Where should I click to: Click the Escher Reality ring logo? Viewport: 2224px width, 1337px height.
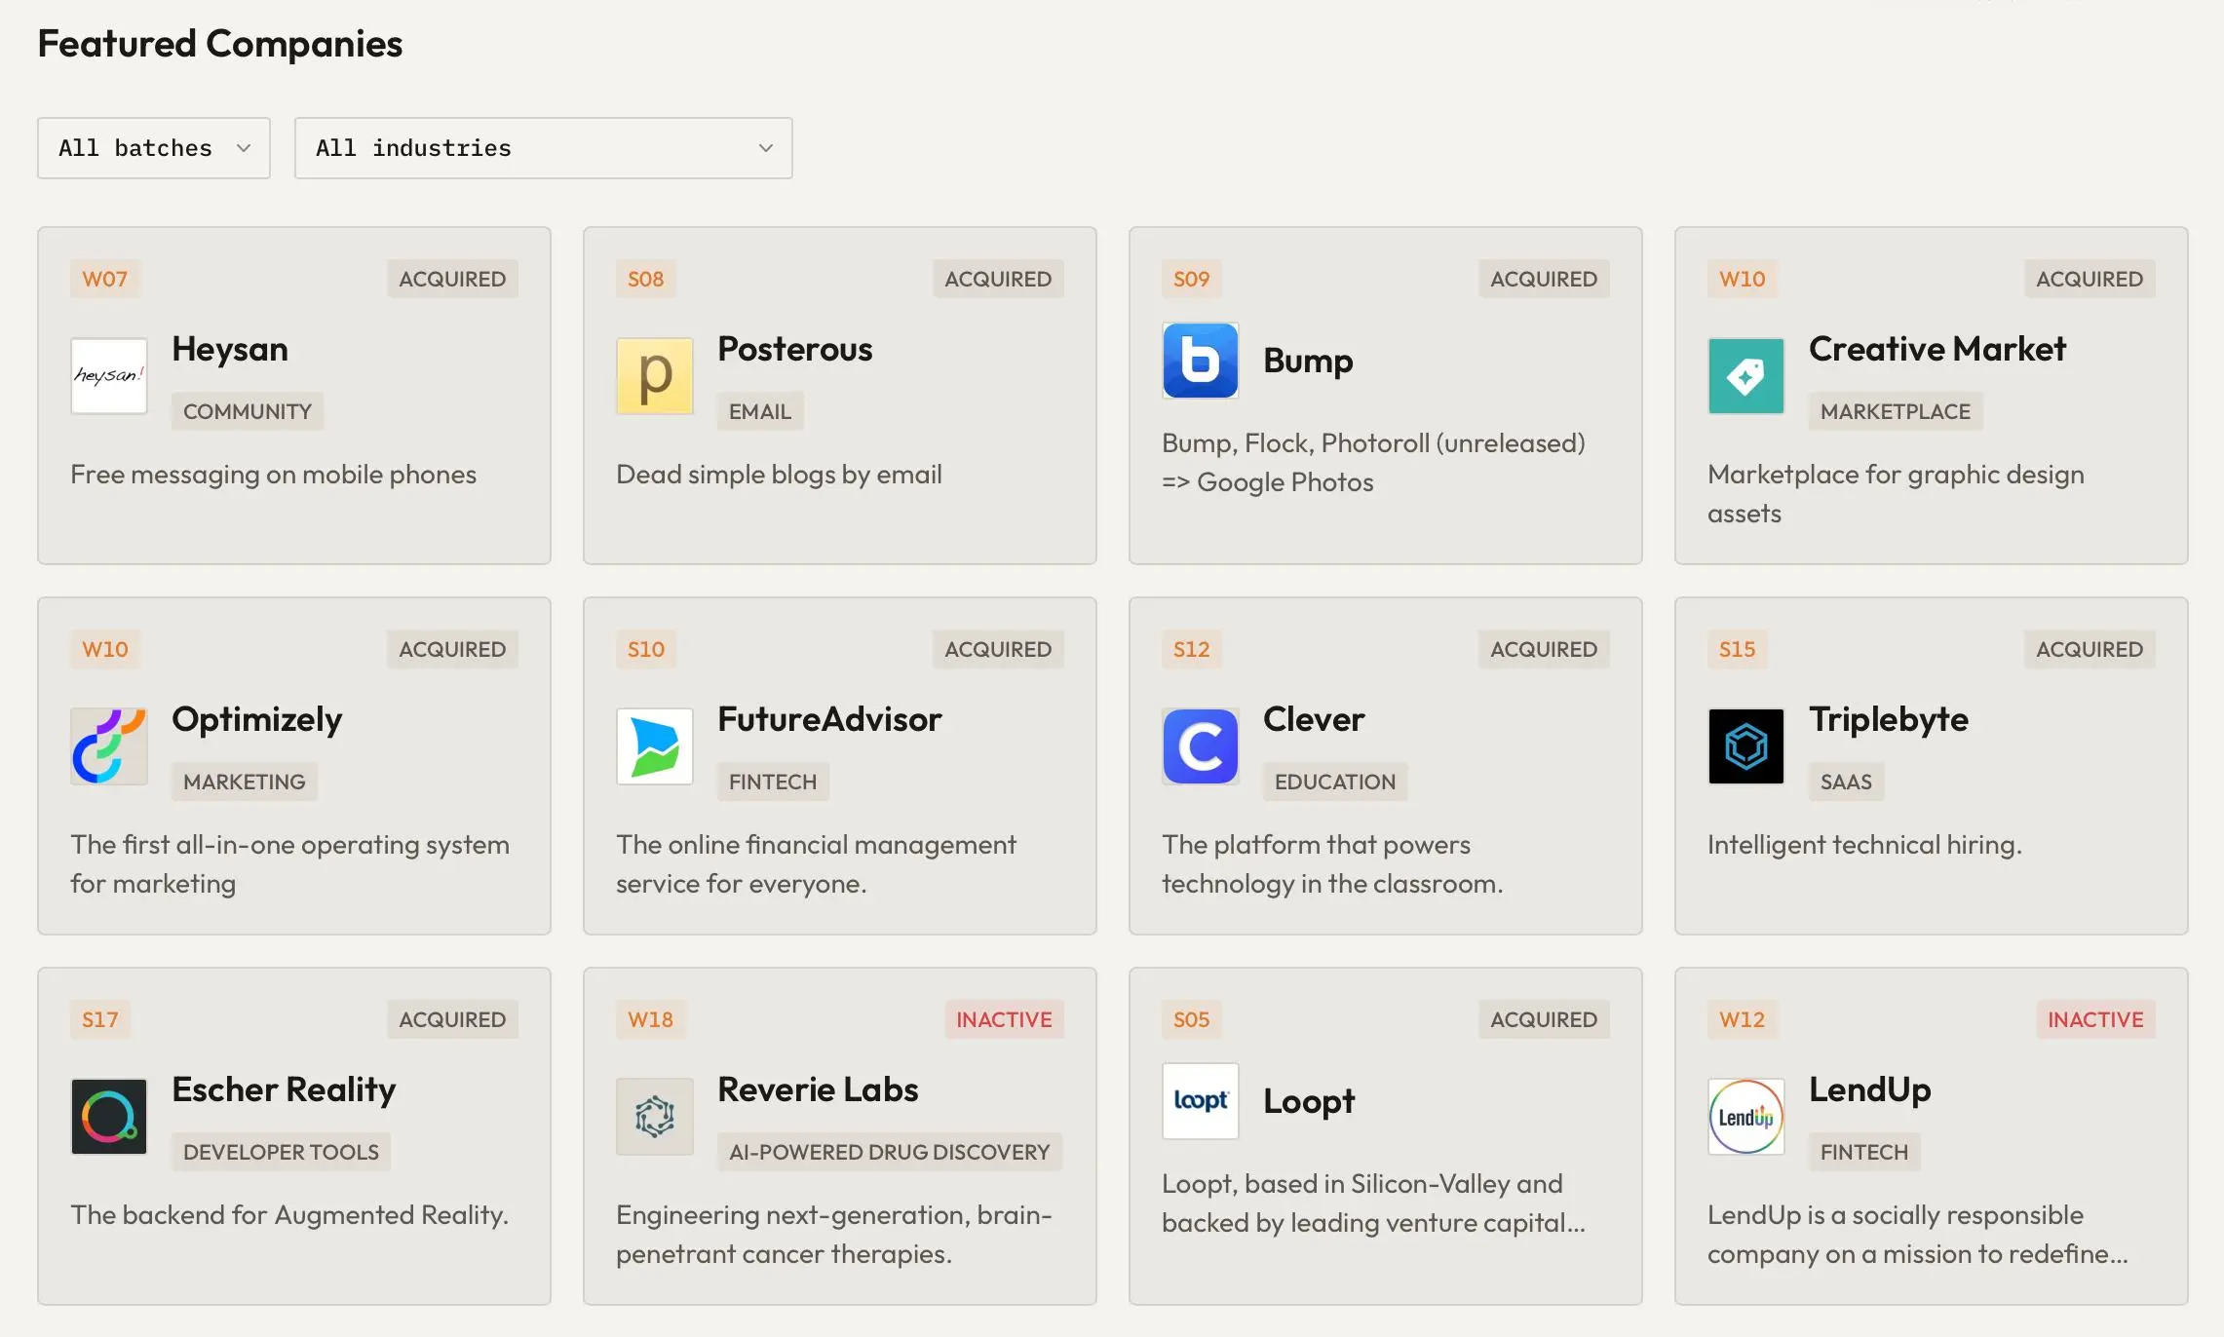coord(109,1117)
